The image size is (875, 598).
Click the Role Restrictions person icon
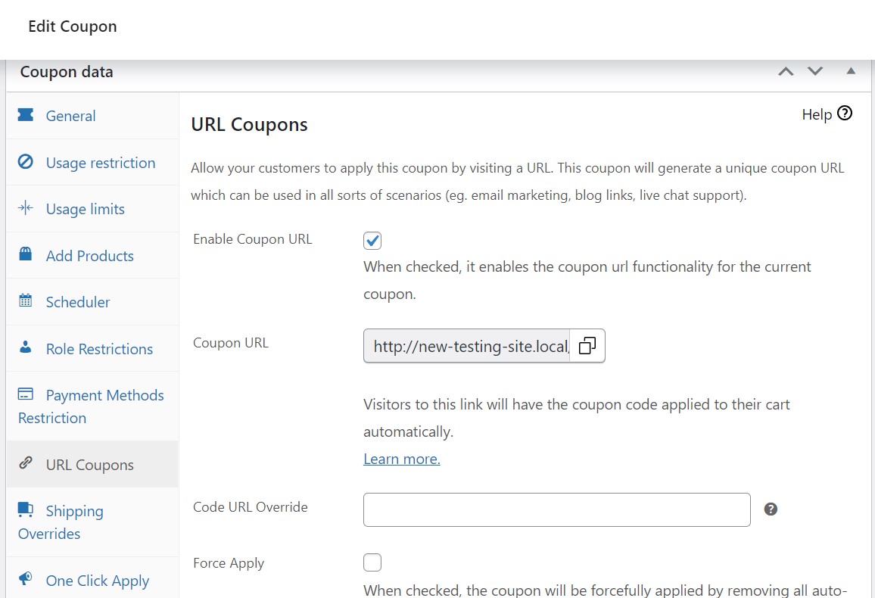26,348
